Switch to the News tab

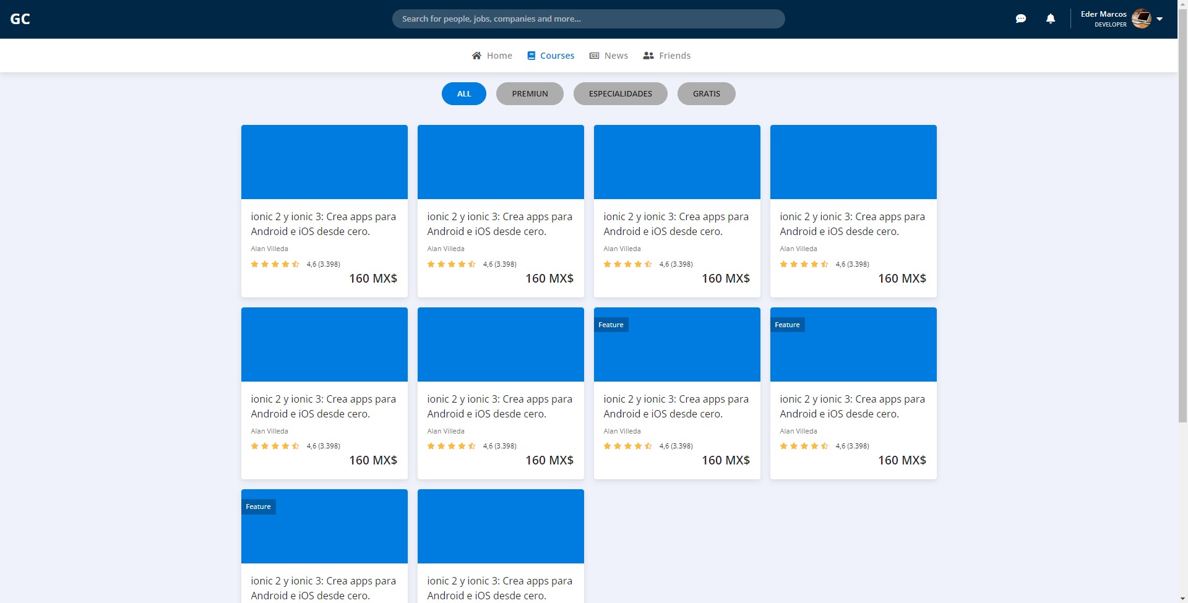pyautogui.click(x=609, y=56)
